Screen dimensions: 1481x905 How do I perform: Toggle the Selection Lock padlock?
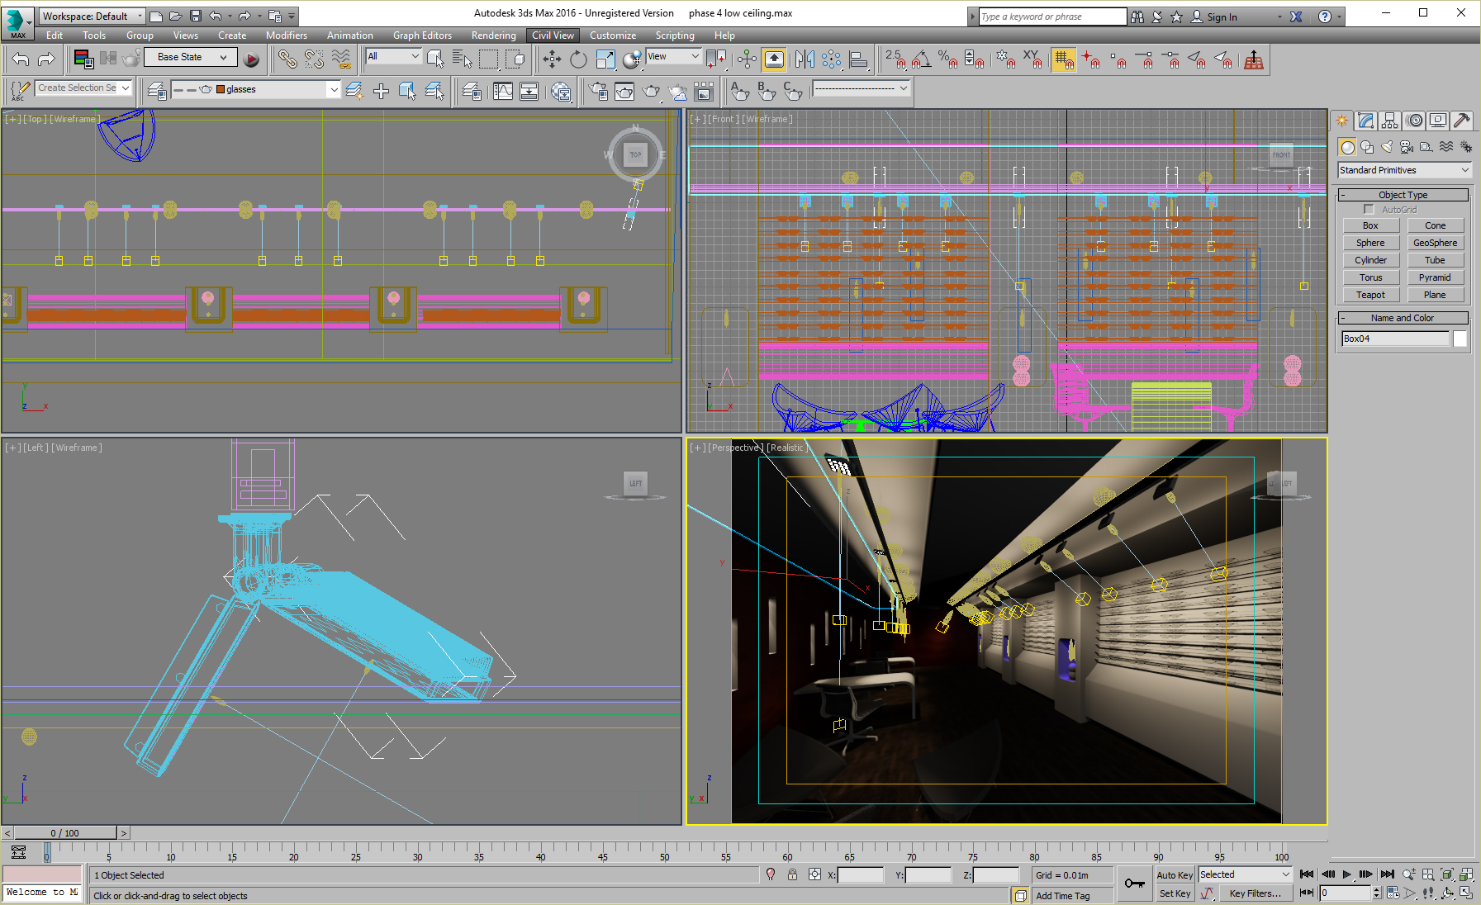(x=792, y=875)
